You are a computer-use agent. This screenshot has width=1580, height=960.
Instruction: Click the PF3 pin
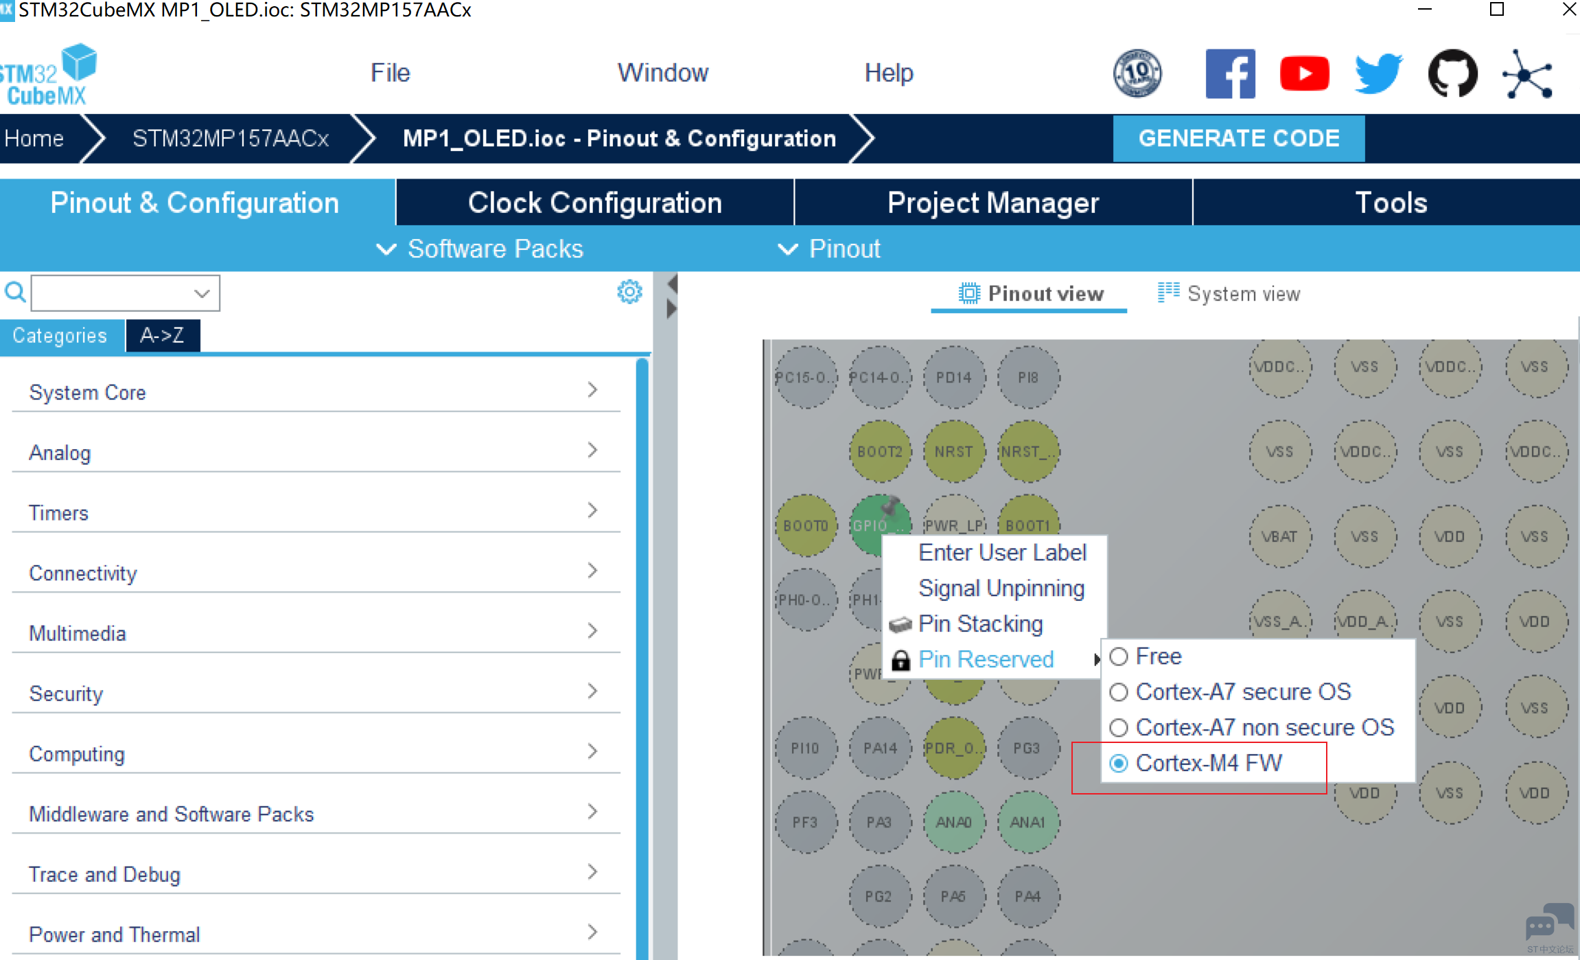806,822
